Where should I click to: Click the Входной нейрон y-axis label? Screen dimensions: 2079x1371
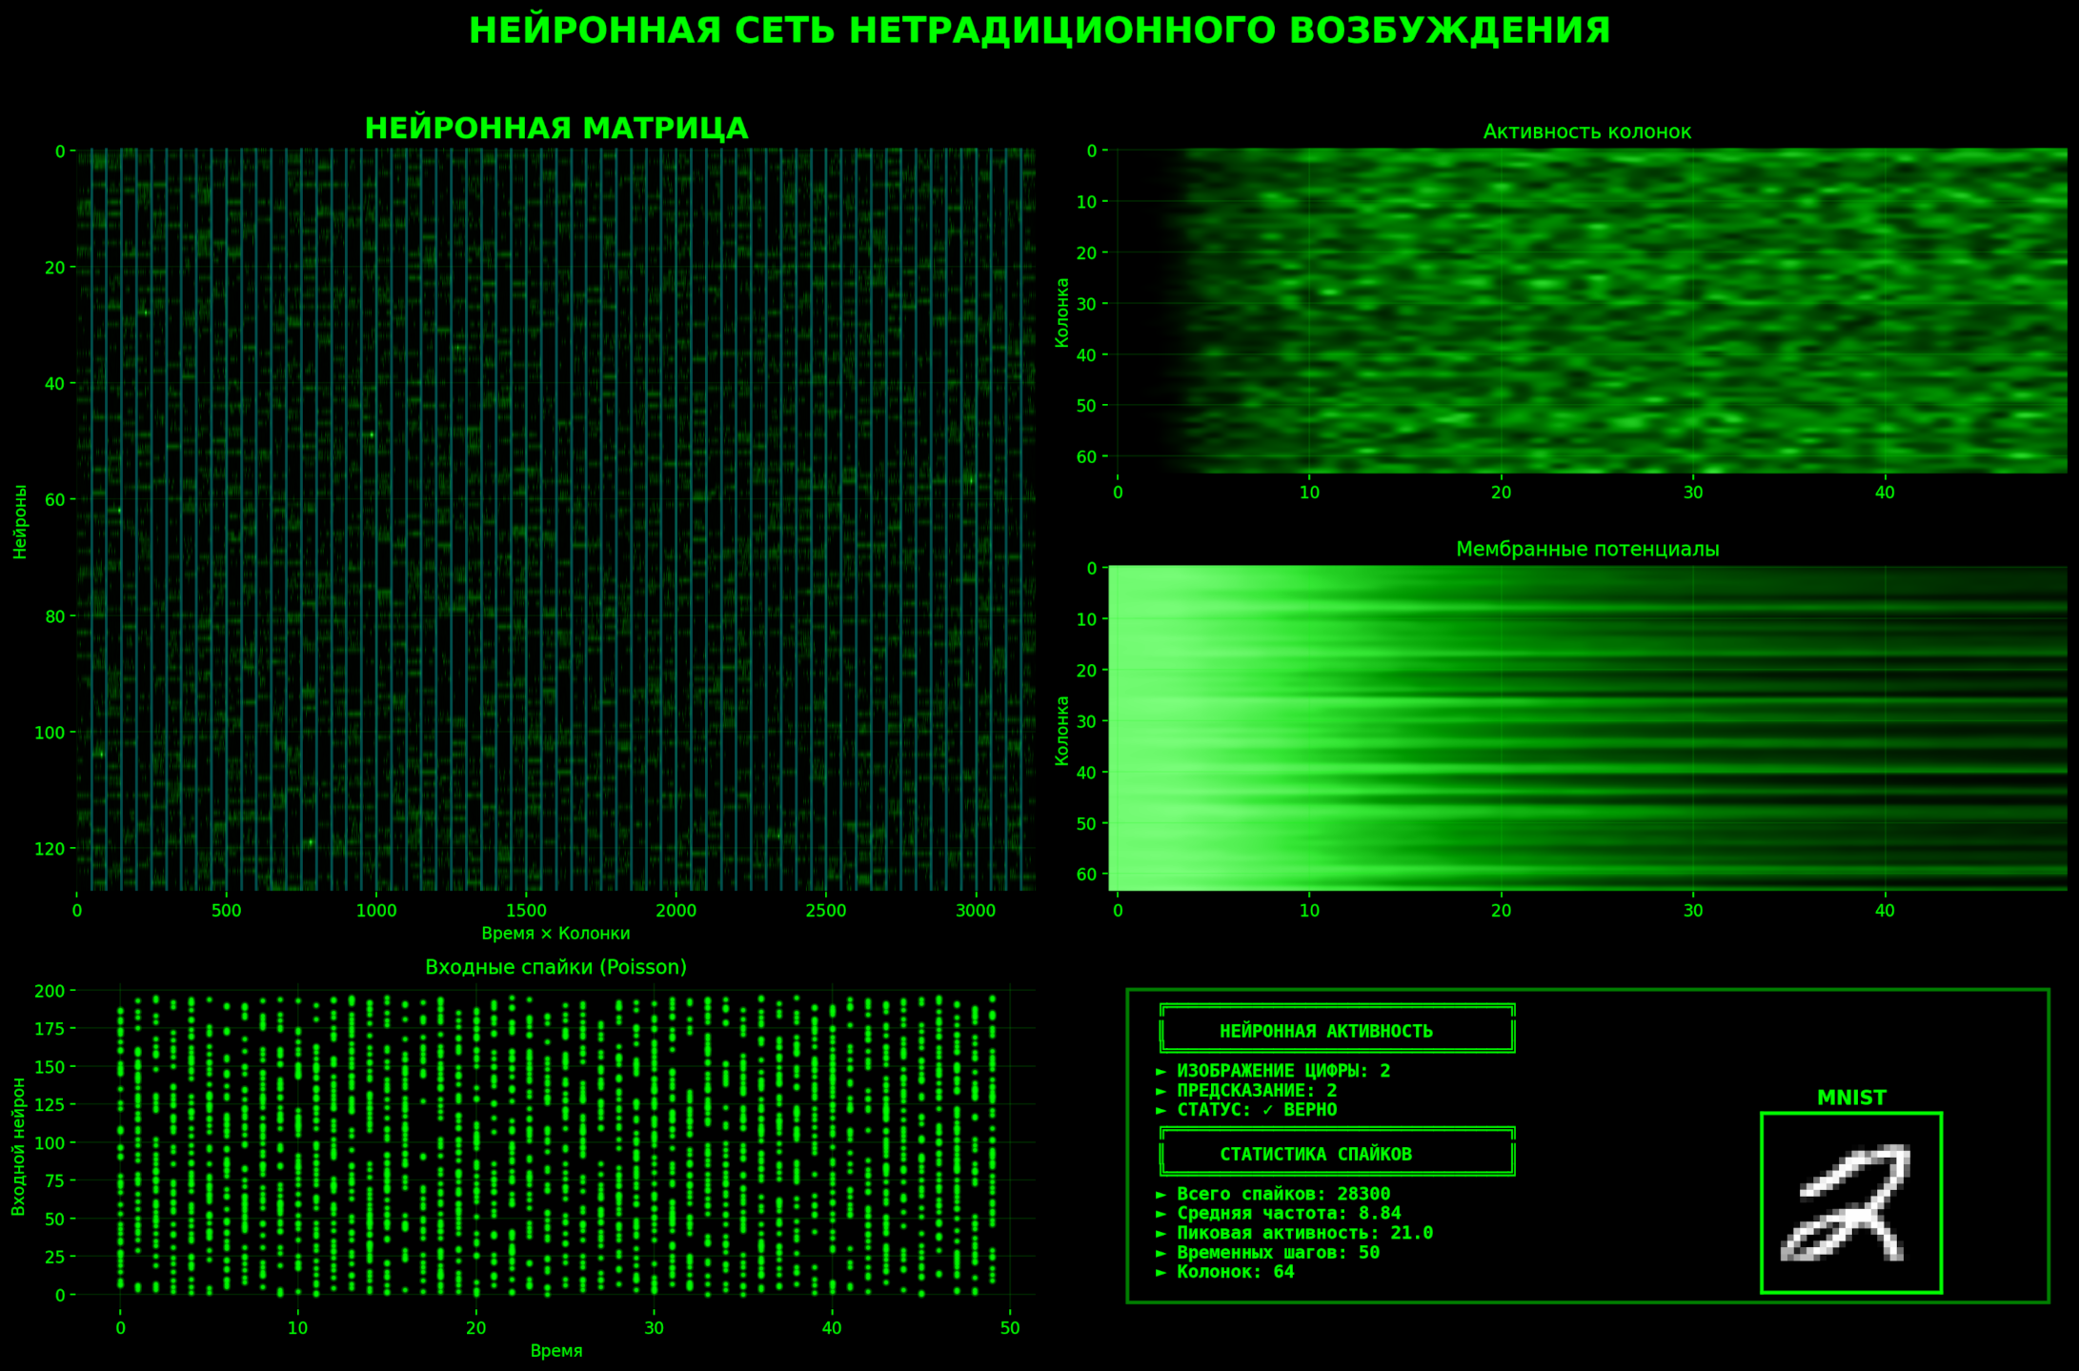point(18,1146)
